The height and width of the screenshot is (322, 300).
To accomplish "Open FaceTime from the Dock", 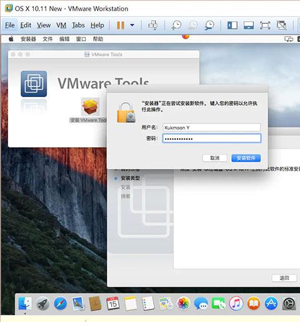I will [x=218, y=303].
